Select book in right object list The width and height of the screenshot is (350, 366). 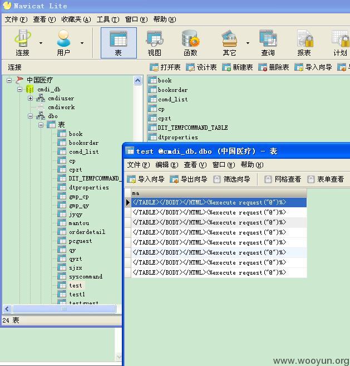(165, 81)
